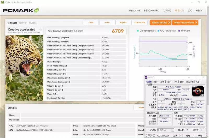Toggle GPU Temperature legend in chart

point(167,31)
